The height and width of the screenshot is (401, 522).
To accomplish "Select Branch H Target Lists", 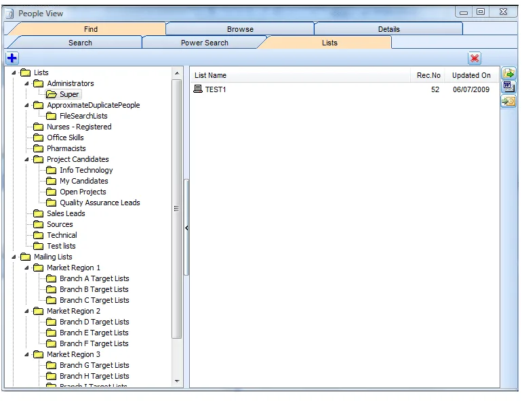I will click(x=94, y=376).
